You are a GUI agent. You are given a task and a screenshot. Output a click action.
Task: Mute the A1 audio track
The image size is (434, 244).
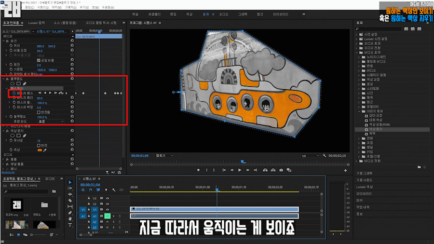tap(108, 216)
